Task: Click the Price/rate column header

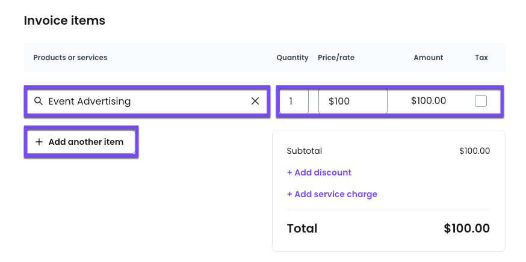Action: point(336,58)
